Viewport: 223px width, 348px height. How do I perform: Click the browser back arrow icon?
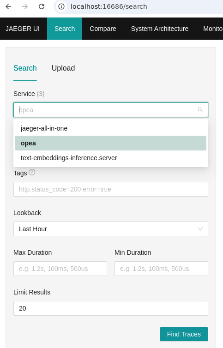coord(8,6)
